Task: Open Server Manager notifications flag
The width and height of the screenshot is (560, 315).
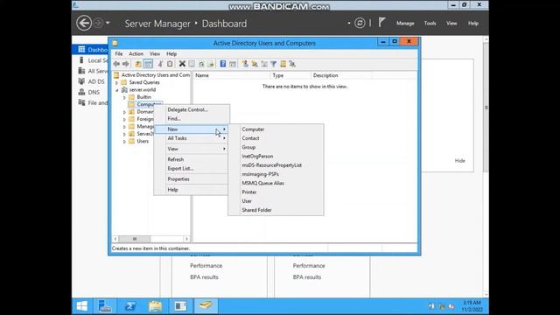Action: click(x=381, y=23)
